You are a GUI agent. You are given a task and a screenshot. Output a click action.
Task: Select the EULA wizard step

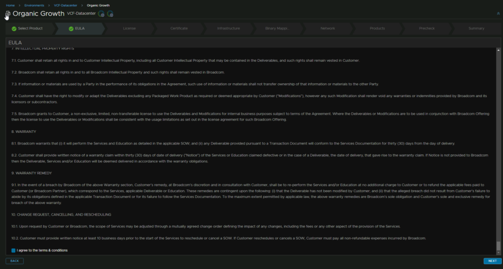tap(80, 28)
